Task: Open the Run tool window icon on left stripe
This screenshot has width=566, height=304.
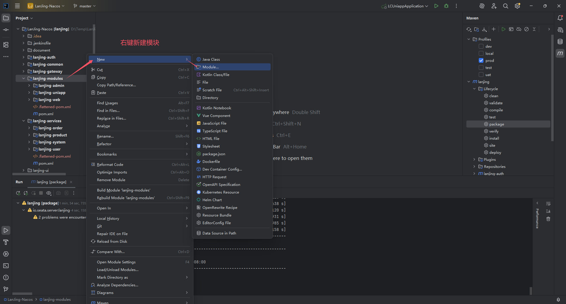Action: click(x=6, y=230)
